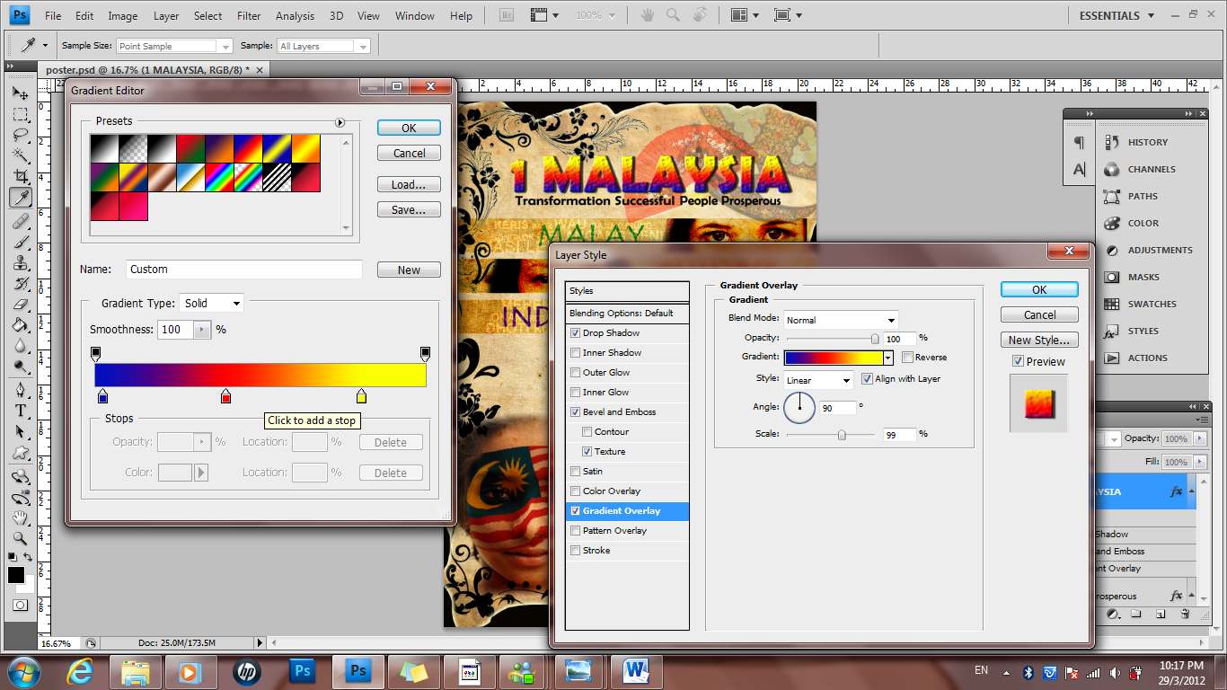Open the Presets flyout menu arrow
The image size is (1227, 690).
point(340,122)
